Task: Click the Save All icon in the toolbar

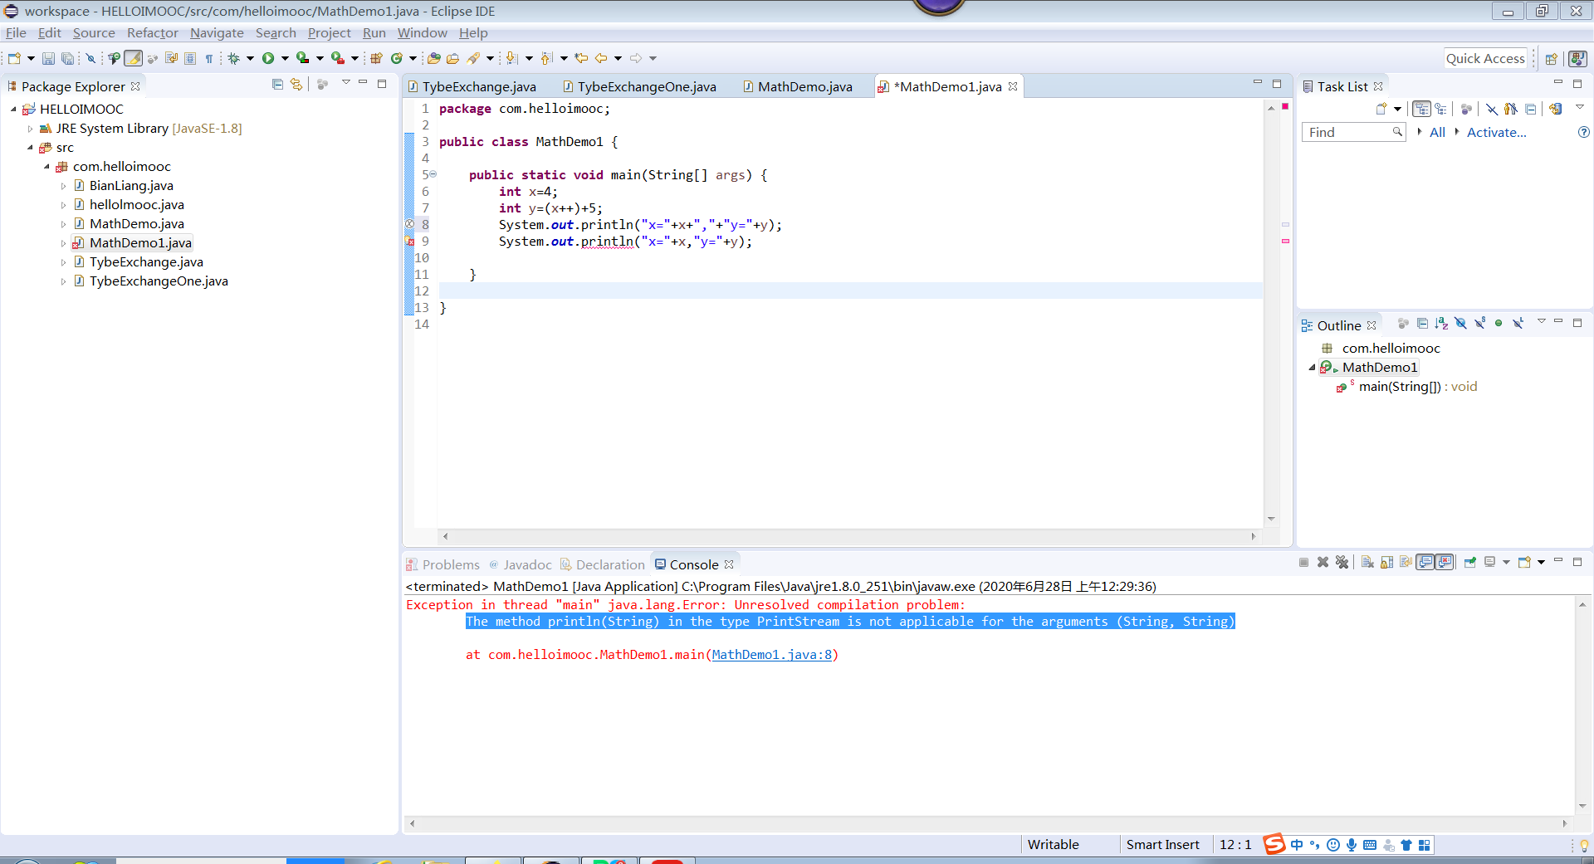Action: tap(68, 58)
